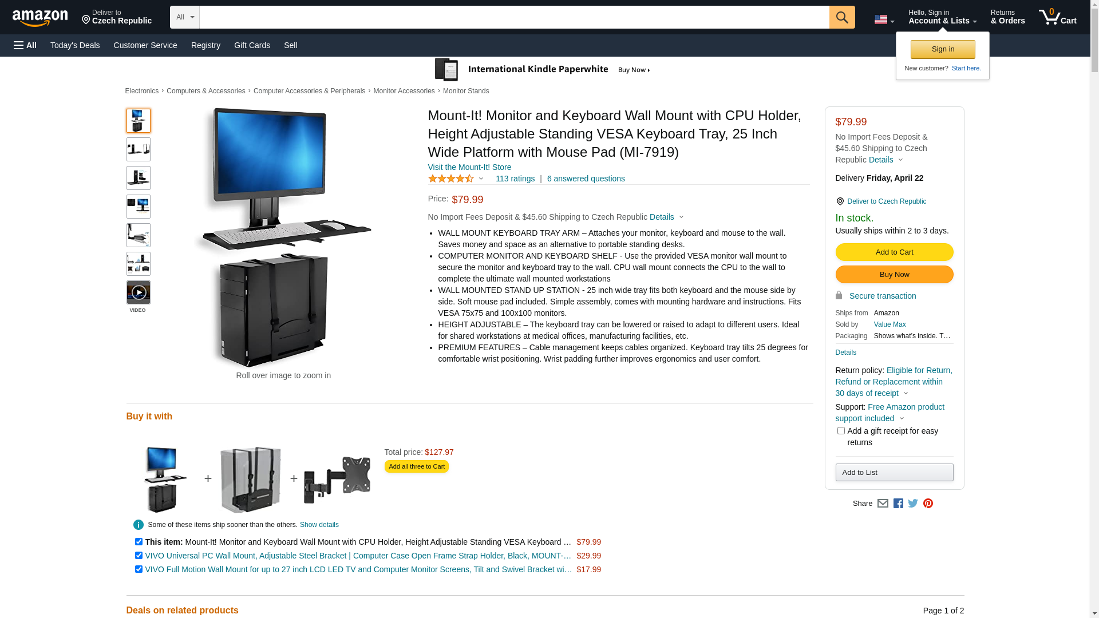Viewport: 1099px width, 618px height.
Task: Share product on Twitter
Action: tap(913, 504)
